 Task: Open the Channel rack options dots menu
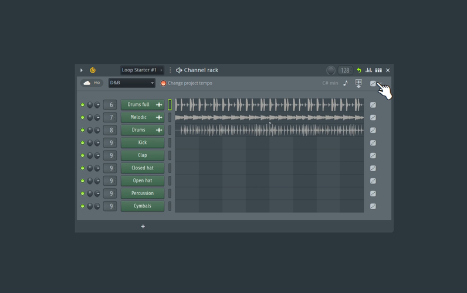tap(170, 70)
